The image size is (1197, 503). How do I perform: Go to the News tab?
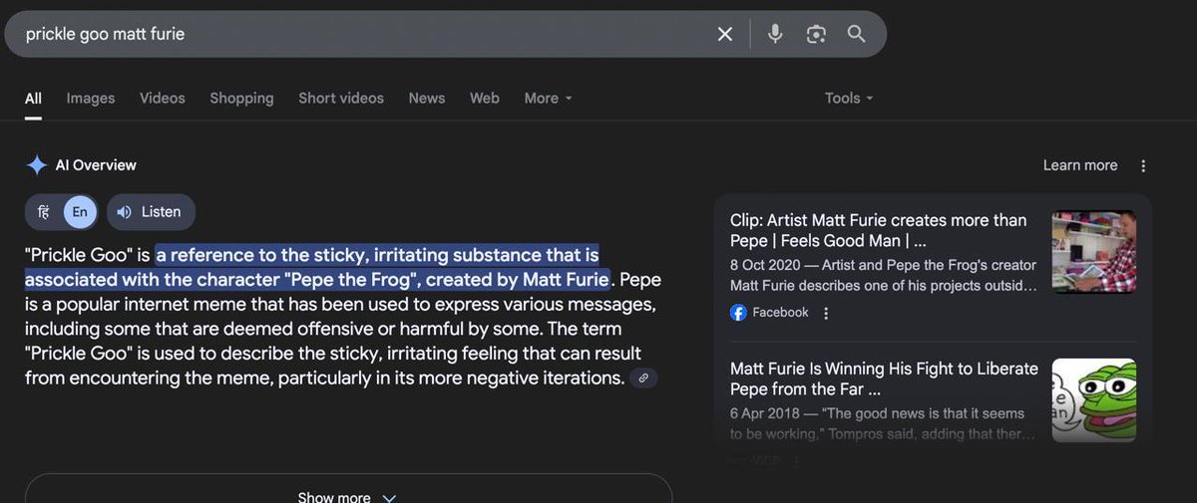427,98
